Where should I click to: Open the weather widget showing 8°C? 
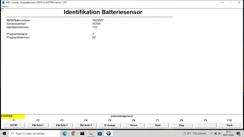[x=194, y=133]
